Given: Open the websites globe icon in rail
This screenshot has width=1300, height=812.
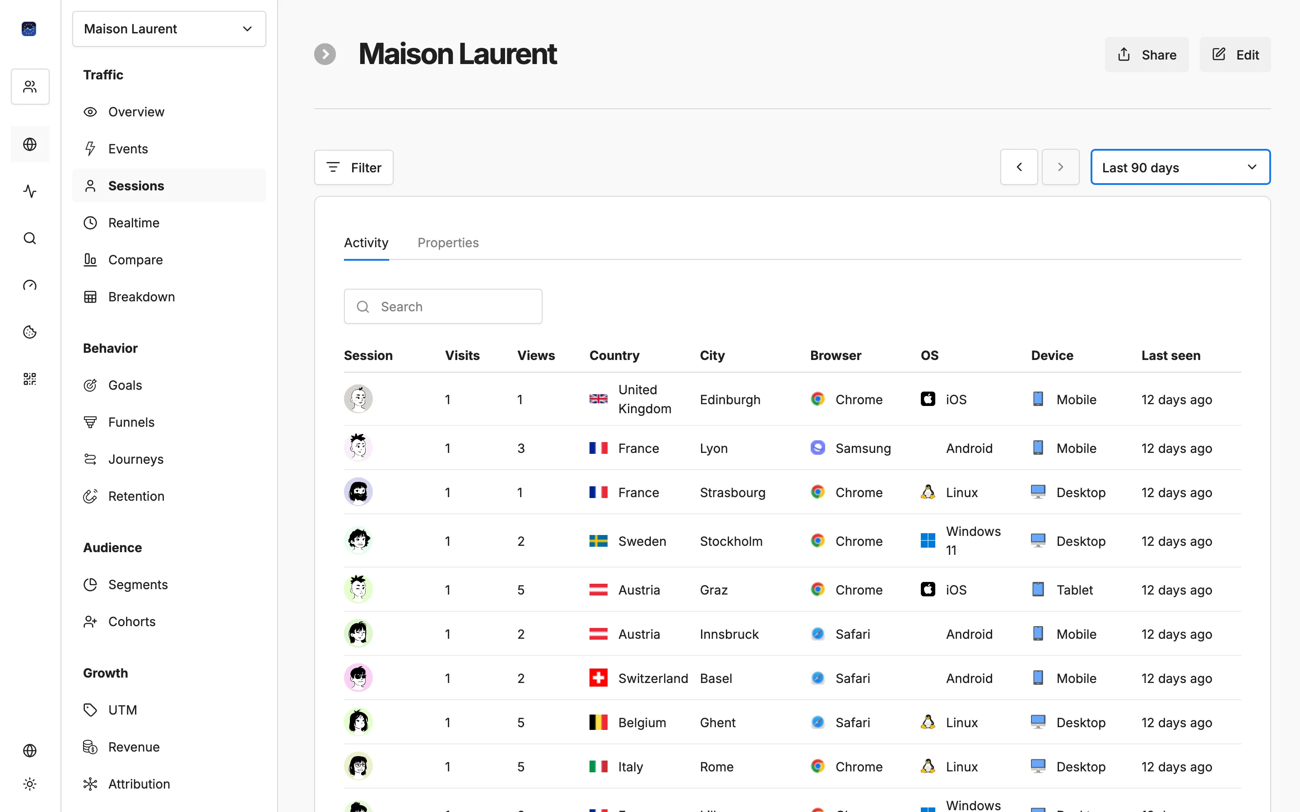Looking at the screenshot, I should point(30,144).
